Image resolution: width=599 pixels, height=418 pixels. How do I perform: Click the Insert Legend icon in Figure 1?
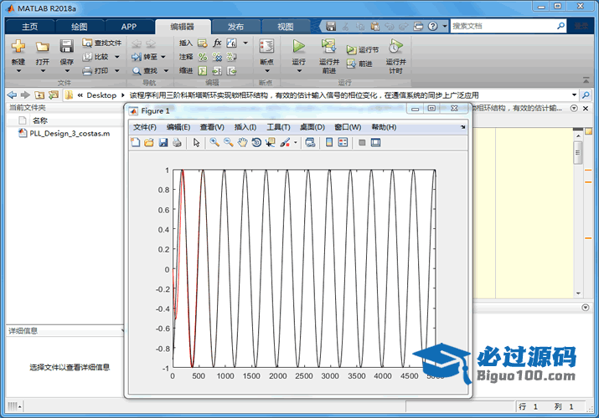click(x=343, y=142)
